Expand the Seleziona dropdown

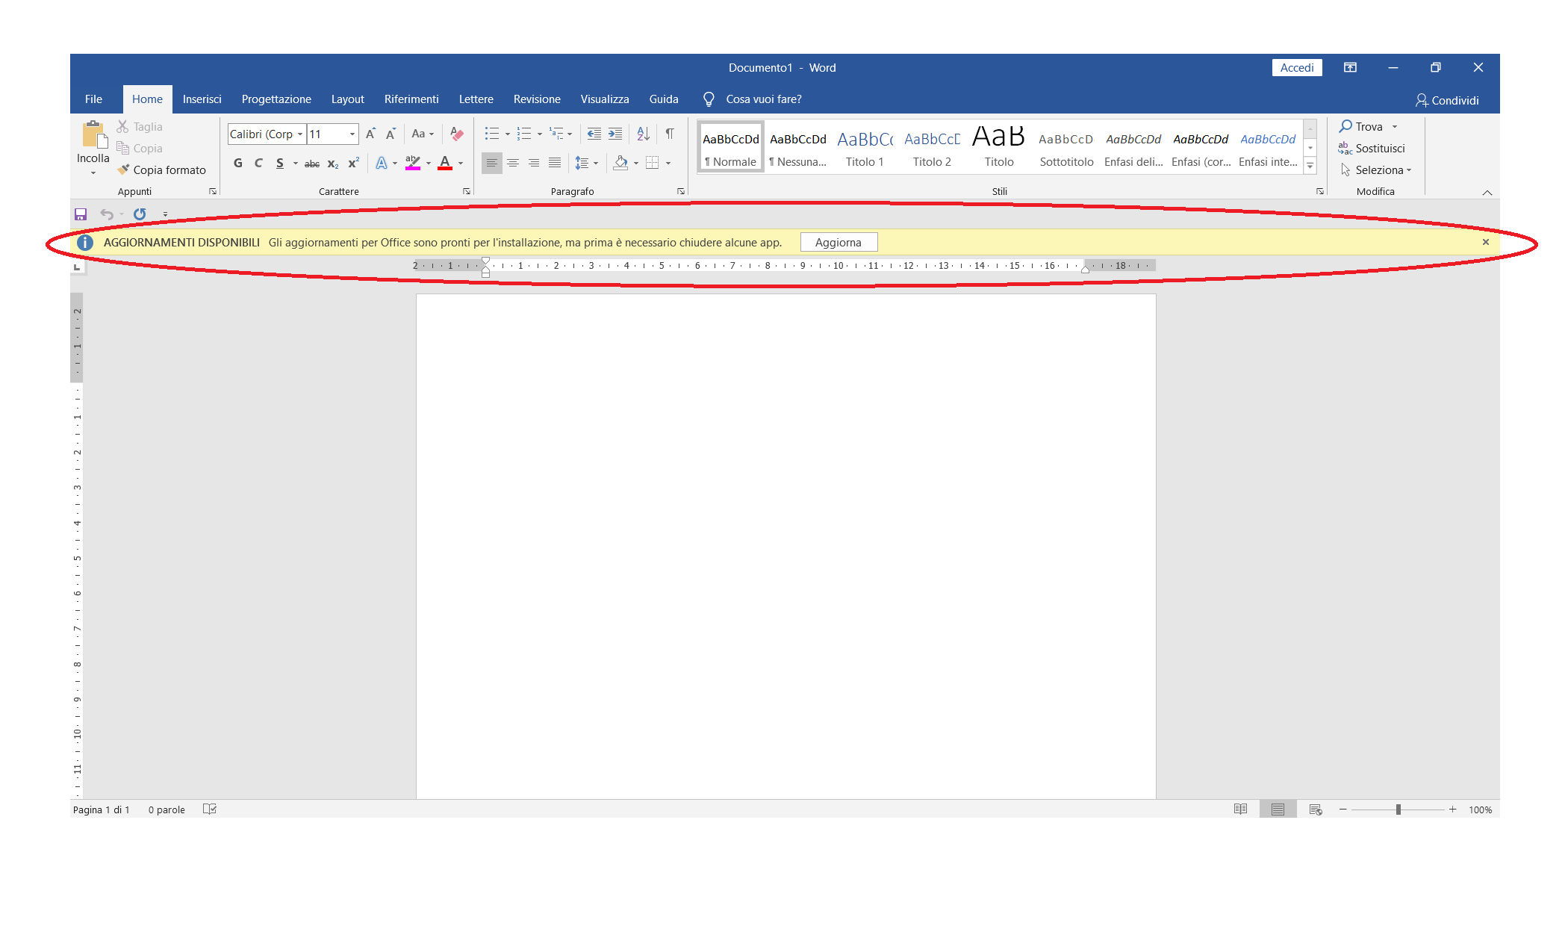[1409, 170]
